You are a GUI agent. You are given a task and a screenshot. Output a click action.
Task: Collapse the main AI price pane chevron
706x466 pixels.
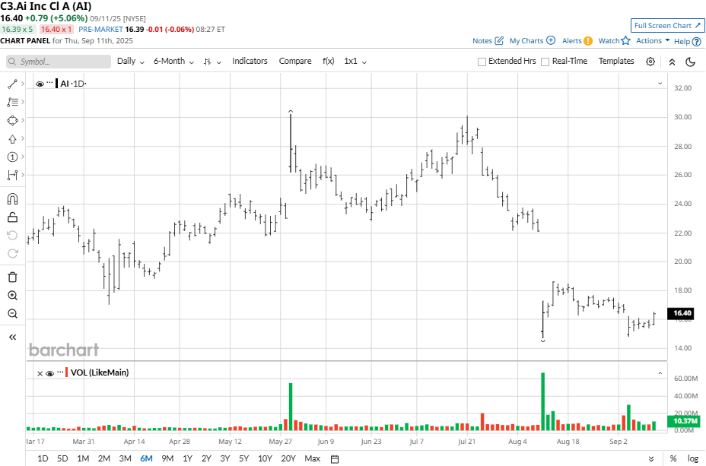[660, 83]
